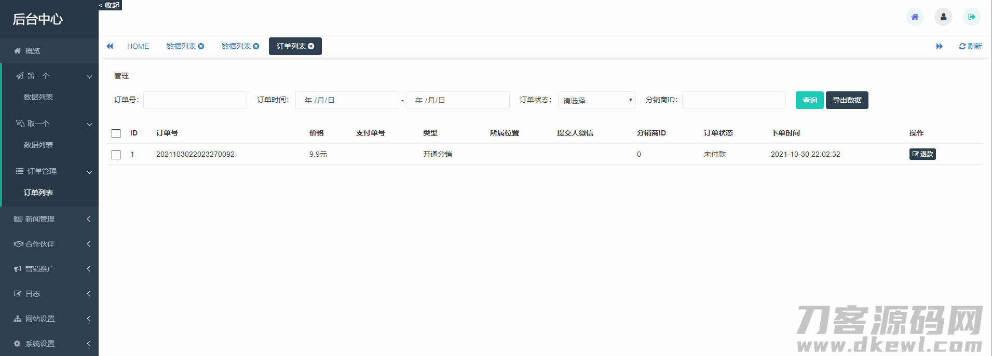The width and height of the screenshot is (992, 356).
Task: Expand the 系统设置 sidebar menu
Action: tap(49, 344)
